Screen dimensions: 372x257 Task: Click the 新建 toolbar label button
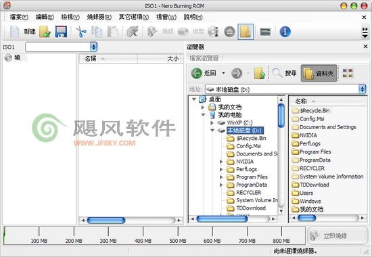[30, 32]
